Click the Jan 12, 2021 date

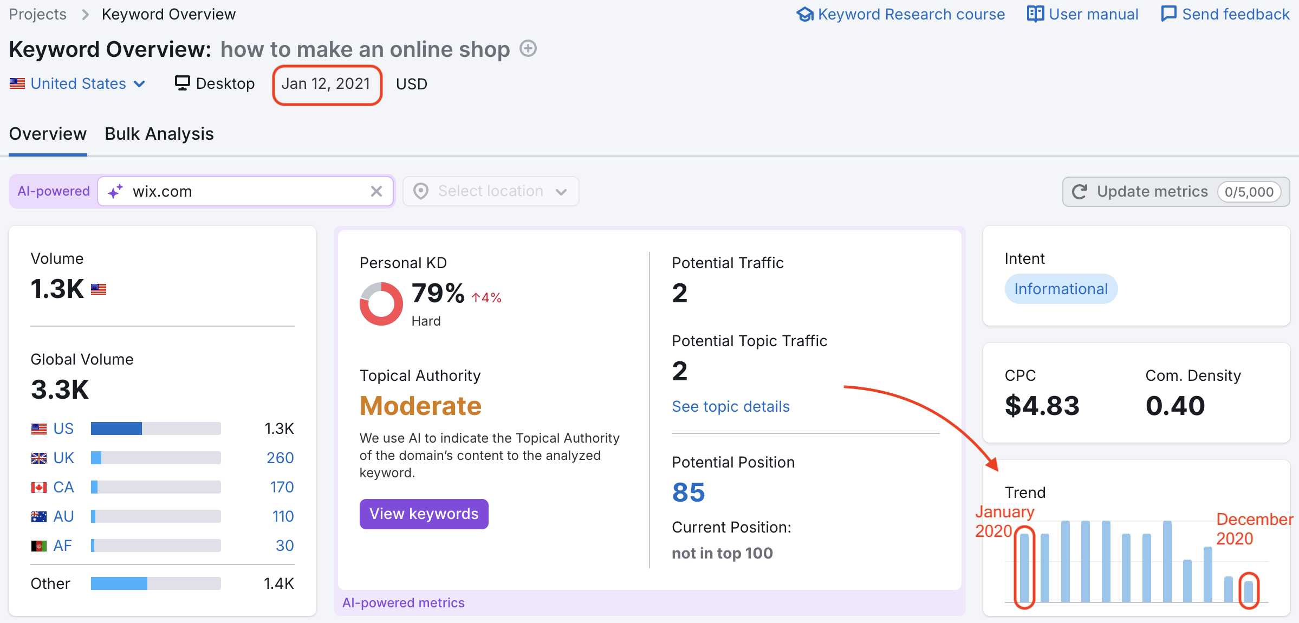tap(326, 83)
